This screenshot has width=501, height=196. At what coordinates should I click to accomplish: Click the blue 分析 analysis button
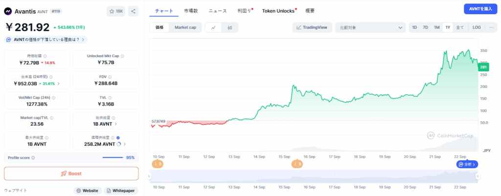click(x=467, y=164)
